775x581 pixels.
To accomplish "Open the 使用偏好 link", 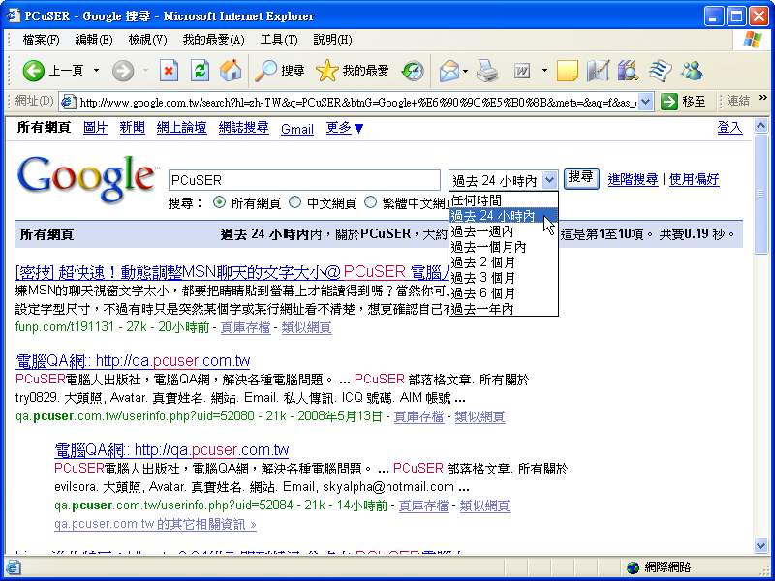I will click(x=694, y=179).
